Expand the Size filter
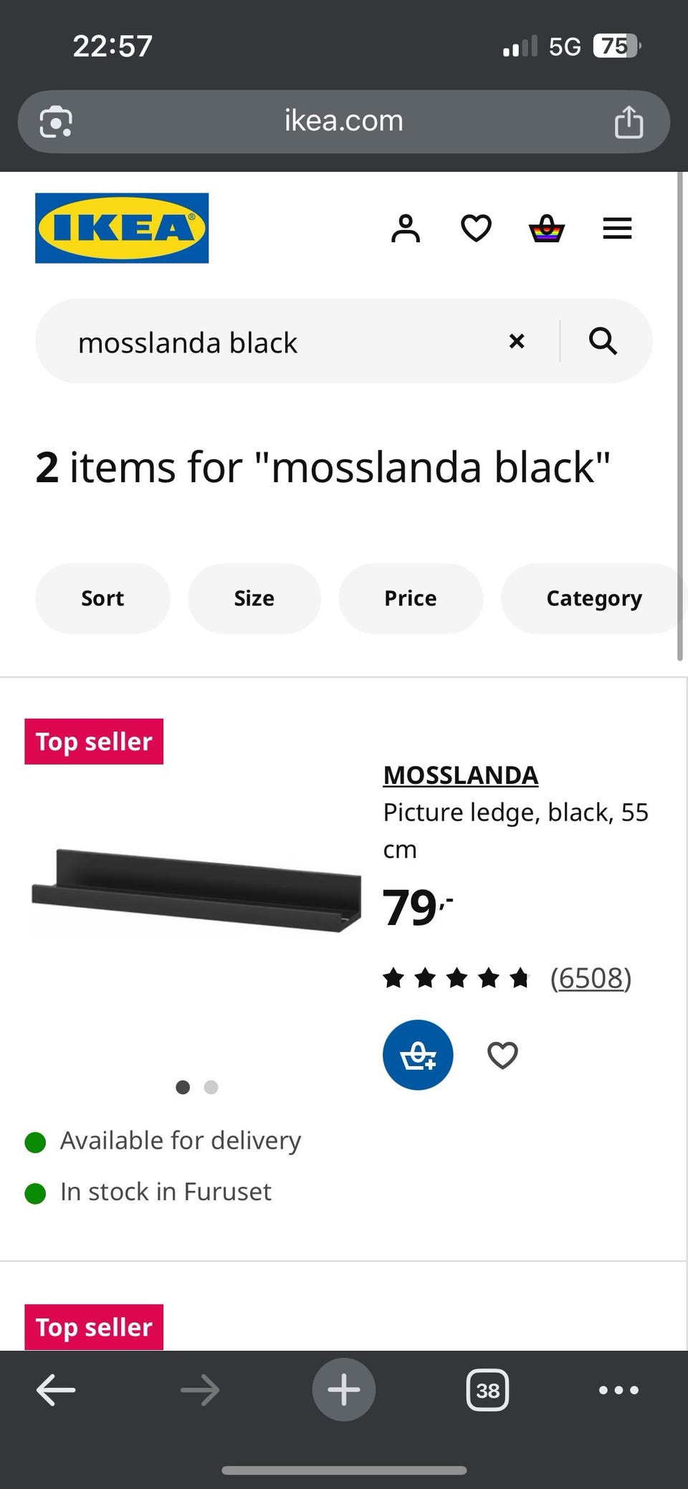The height and width of the screenshot is (1489, 688). (254, 598)
